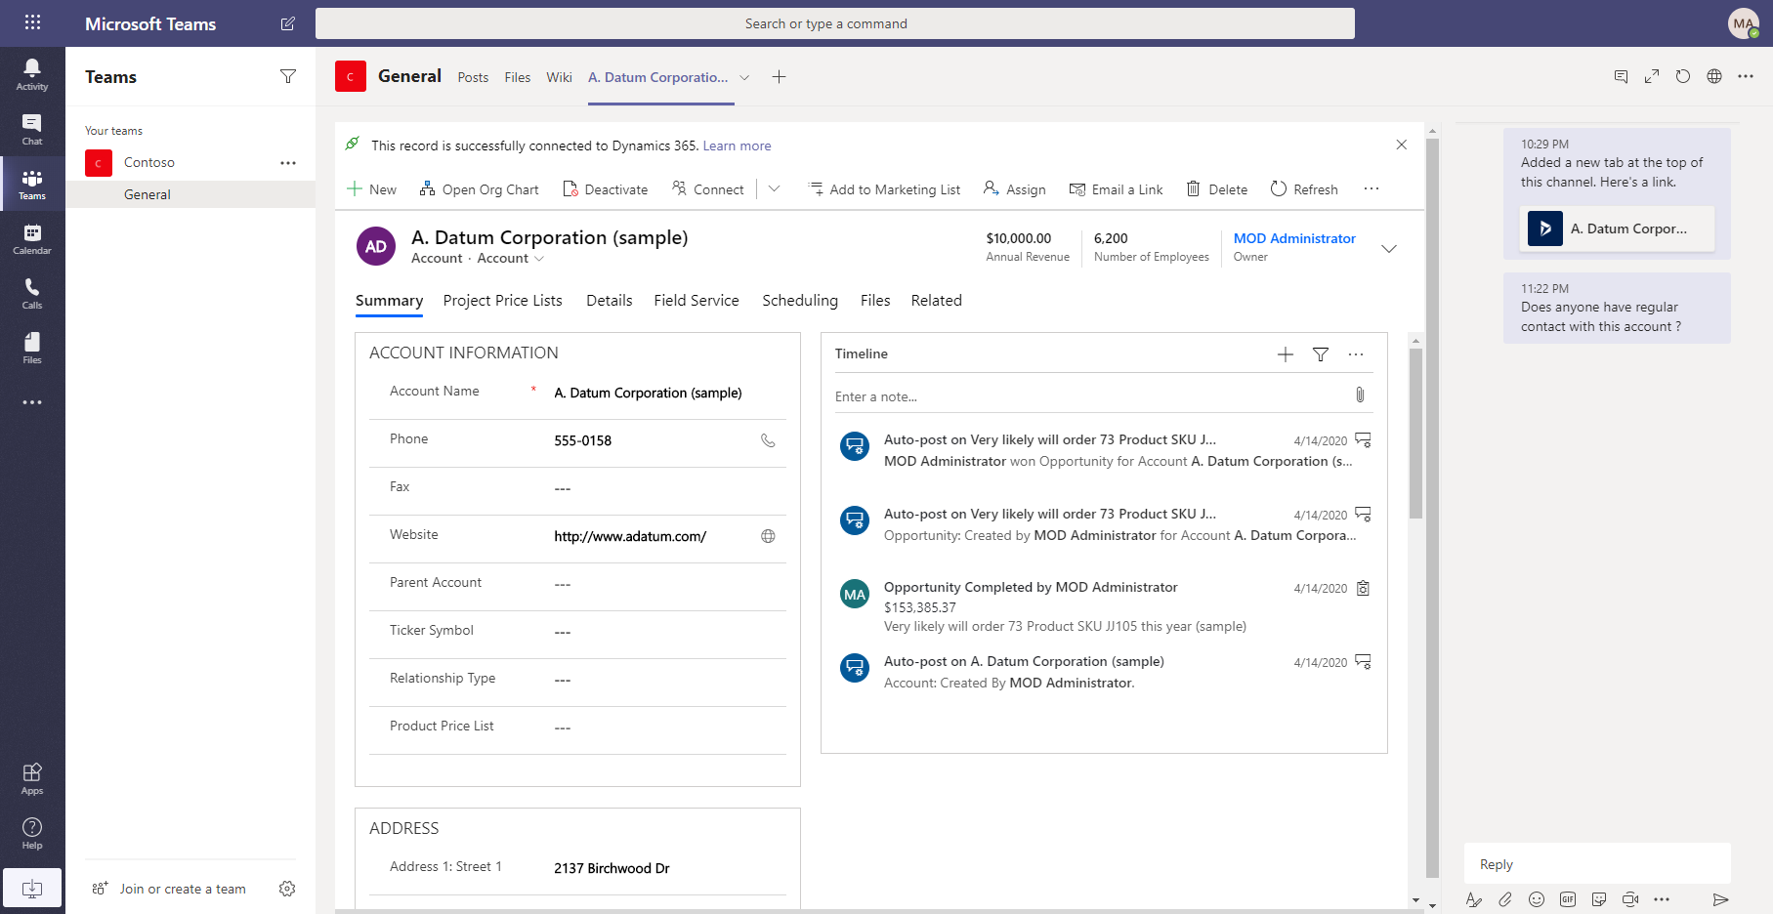
Task: Click Add to Marketing List
Action: tap(885, 189)
